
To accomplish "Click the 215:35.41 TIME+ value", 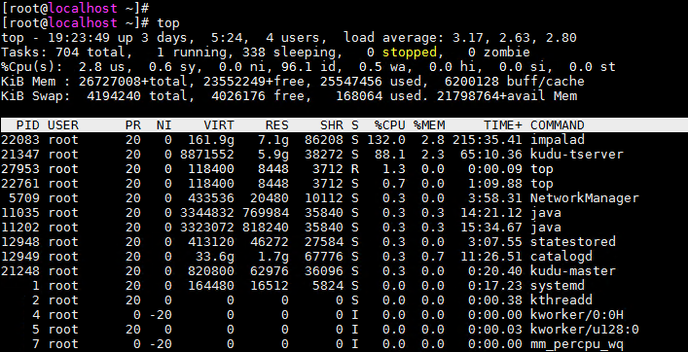I will [488, 140].
